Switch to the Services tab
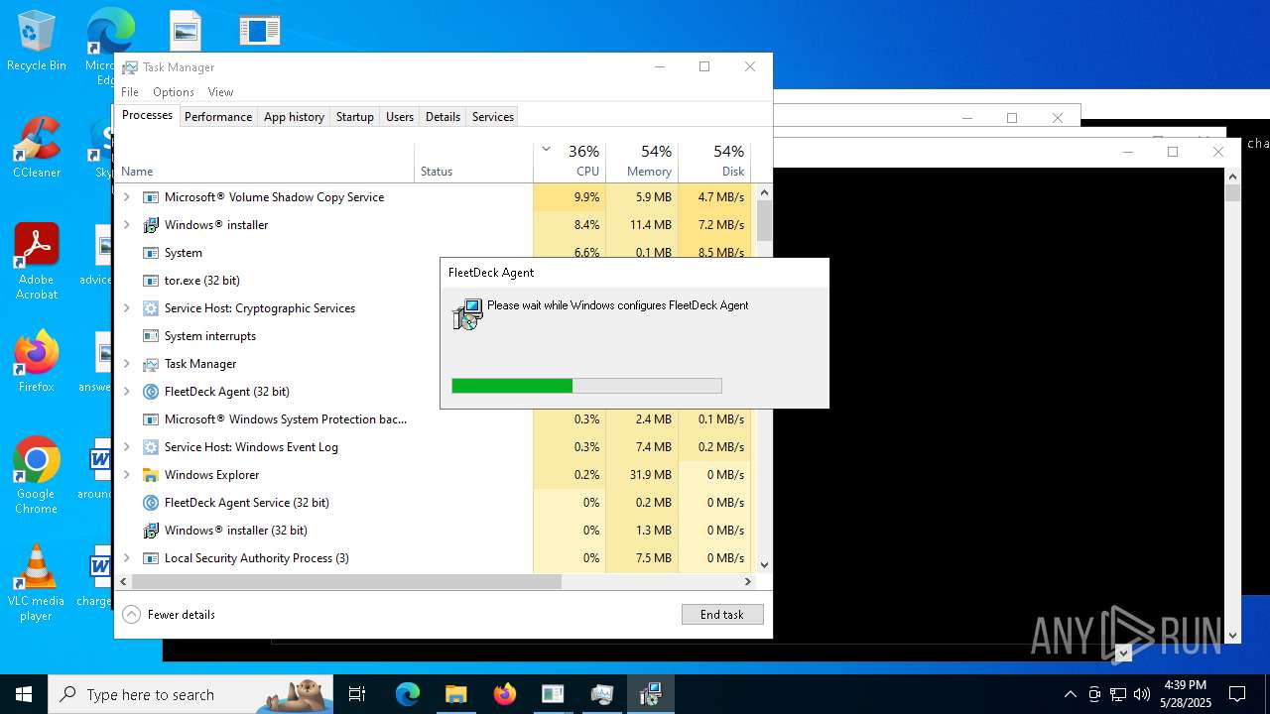The height and width of the screenshot is (714, 1270). point(493,116)
